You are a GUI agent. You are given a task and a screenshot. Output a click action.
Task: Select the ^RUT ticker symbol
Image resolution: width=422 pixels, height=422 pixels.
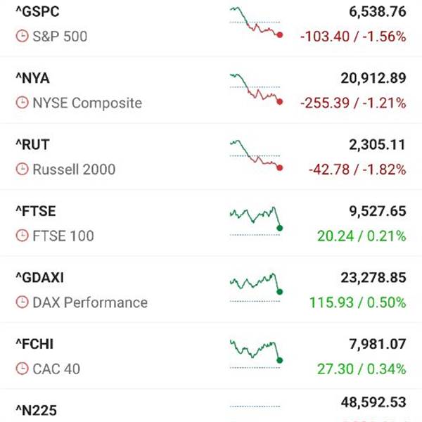point(32,145)
